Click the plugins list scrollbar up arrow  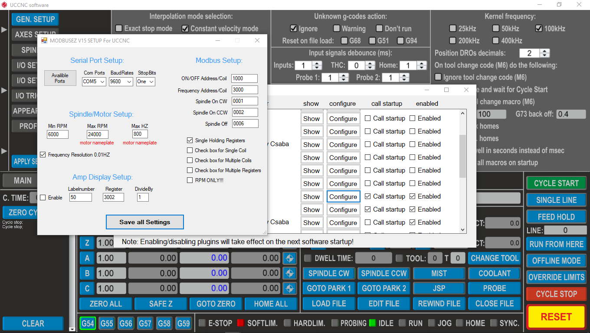tap(462, 114)
